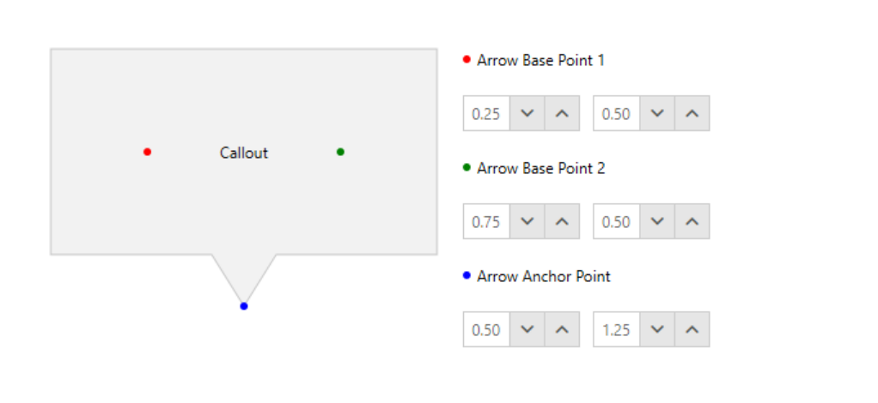This screenshot has width=878, height=403.
Task: Click the Arrow Anchor Point label
Action: click(x=544, y=276)
